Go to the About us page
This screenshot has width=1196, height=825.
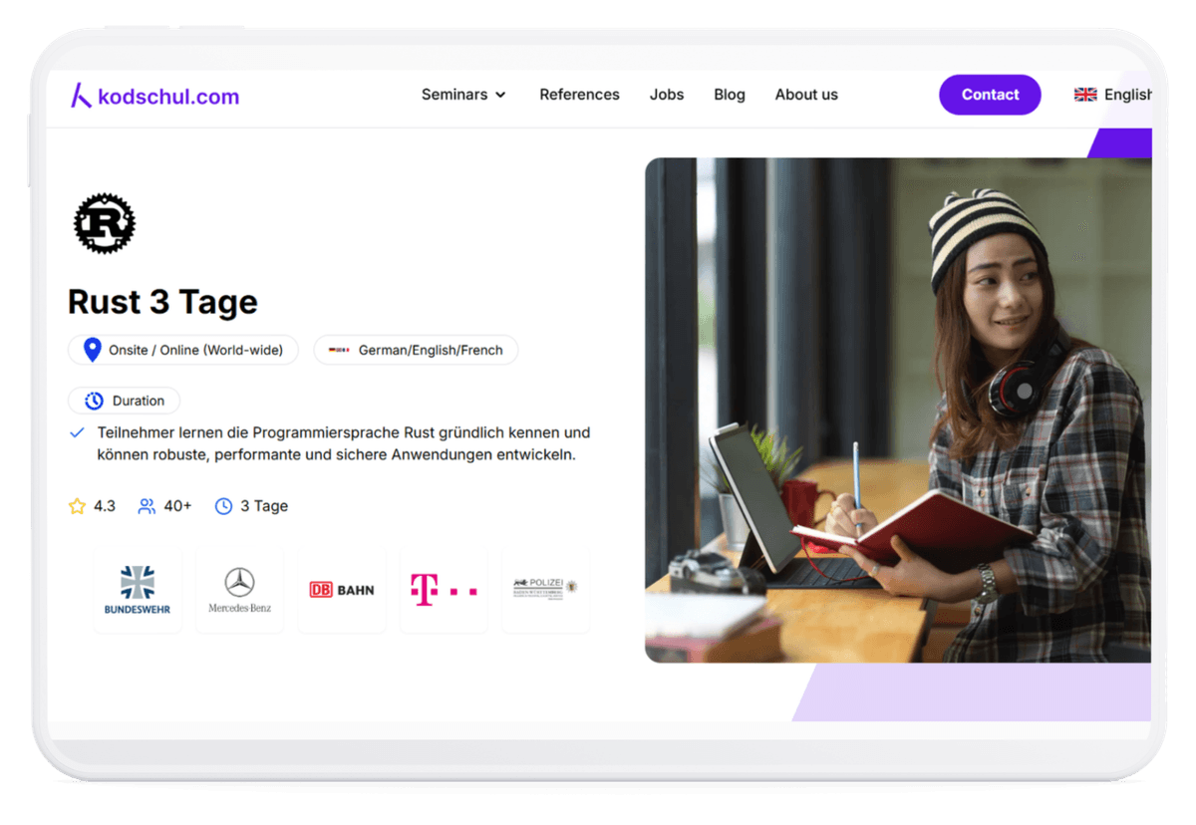click(x=806, y=95)
